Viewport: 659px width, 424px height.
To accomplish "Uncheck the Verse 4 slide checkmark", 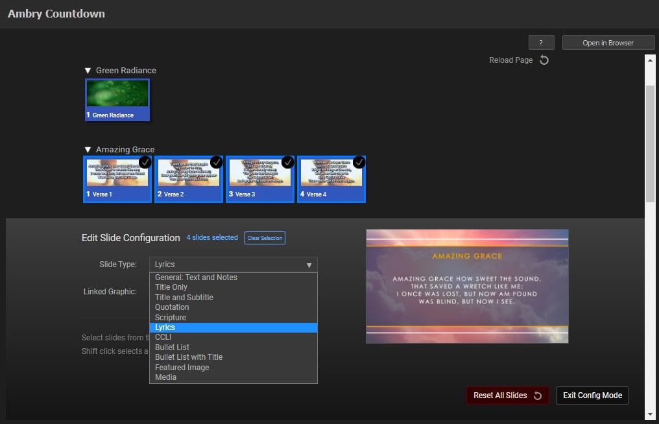I will coord(359,162).
